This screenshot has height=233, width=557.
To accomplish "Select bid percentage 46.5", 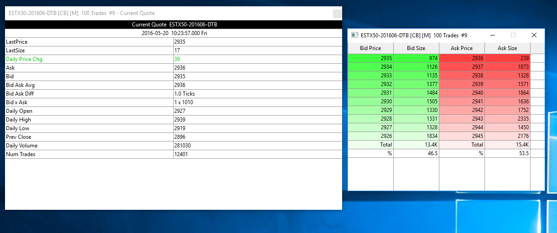I will (416, 153).
